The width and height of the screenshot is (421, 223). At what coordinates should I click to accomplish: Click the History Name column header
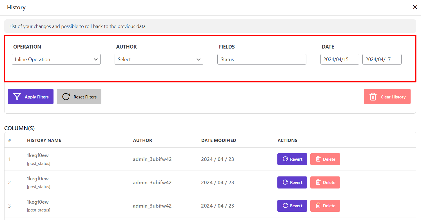click(44, 140)
